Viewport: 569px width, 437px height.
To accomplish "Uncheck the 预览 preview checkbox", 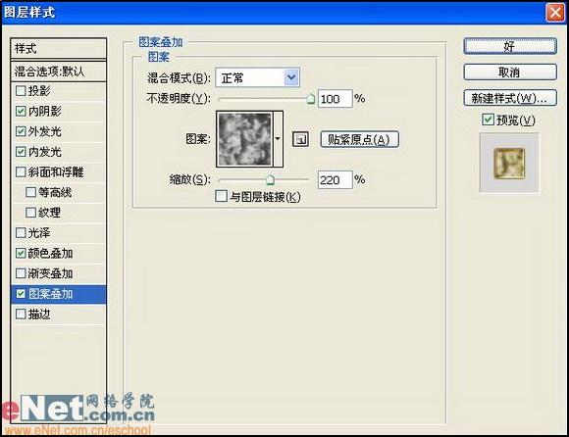I will (488, 120).
